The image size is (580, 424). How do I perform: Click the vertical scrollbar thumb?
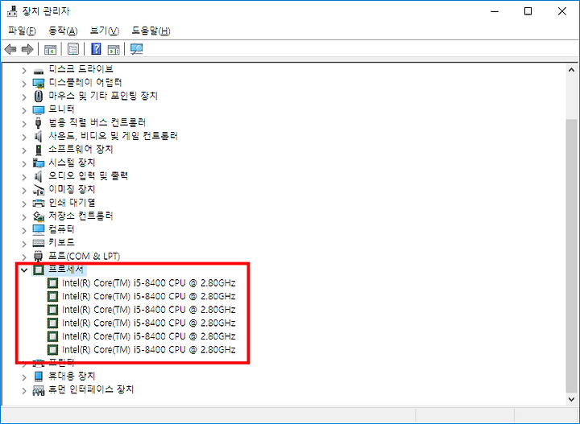point(571,255)
